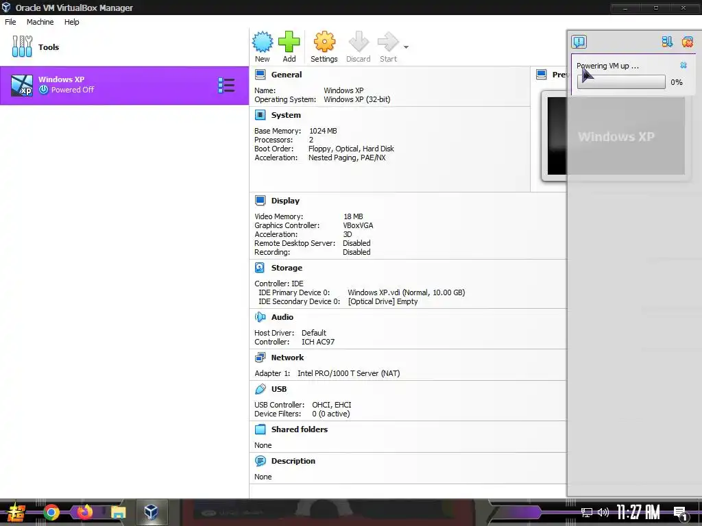
Task: Click the Preview section monitor icon
Action: pyautogui.click(x=542, y=75)
